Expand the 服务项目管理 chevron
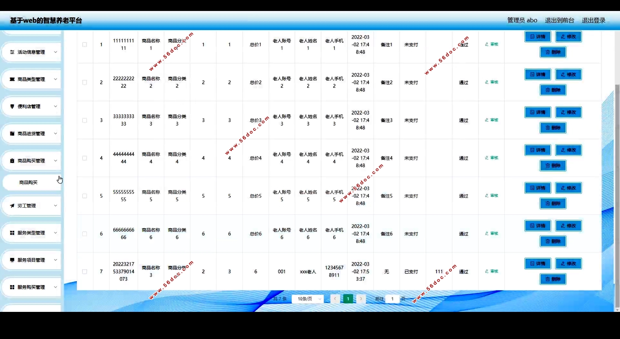Screen dimensions: 620x339 point(55,260)
